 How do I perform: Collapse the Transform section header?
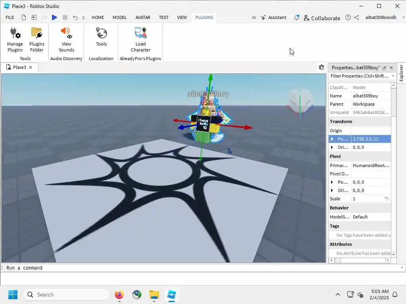(x=360, y=122)
